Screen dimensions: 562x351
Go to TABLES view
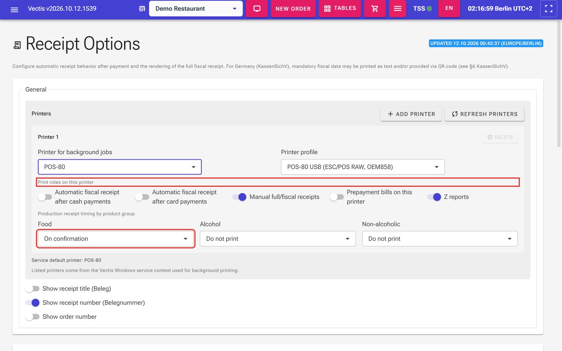pyautogui.click(x=340, y=9)
